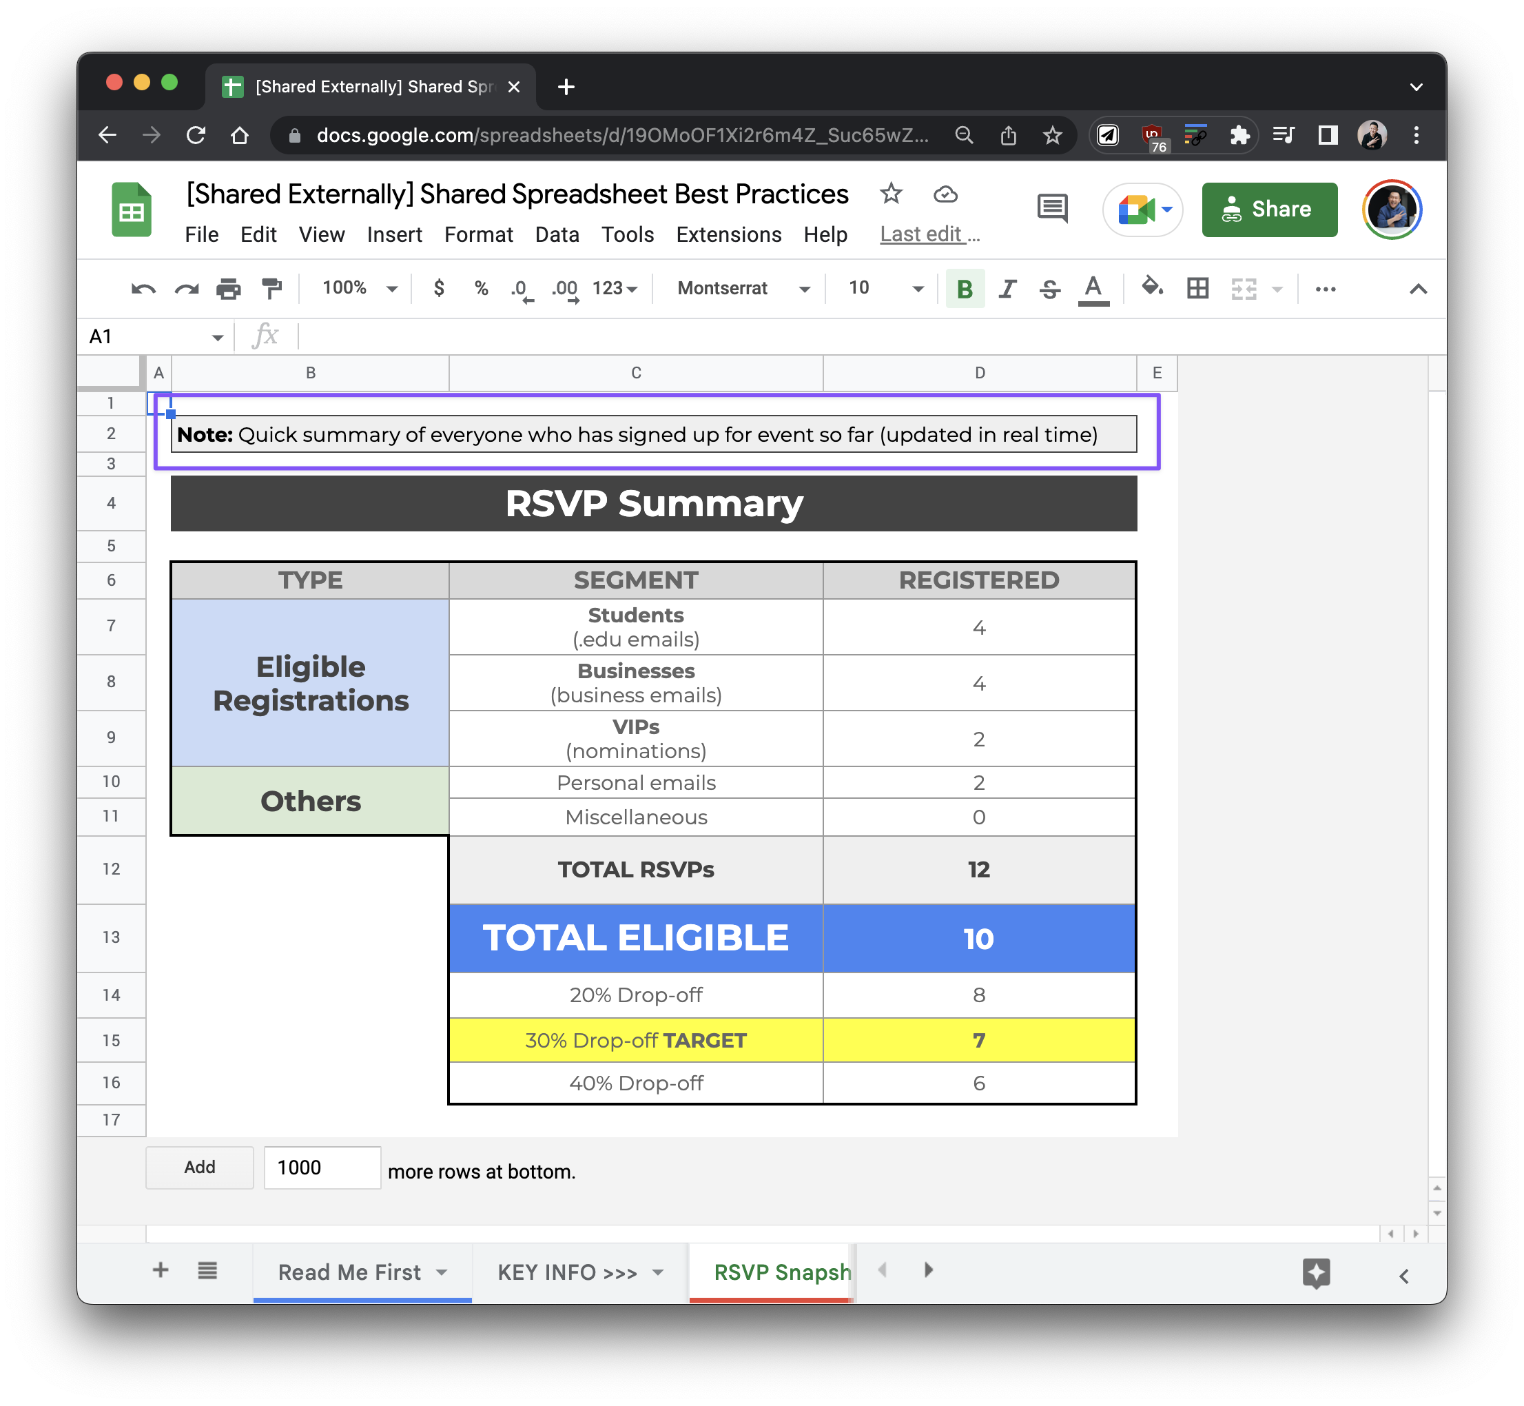1524x1406 pixels.
Task: Open the Format menu
Action: pyautogui.click(x=478, y=234)
